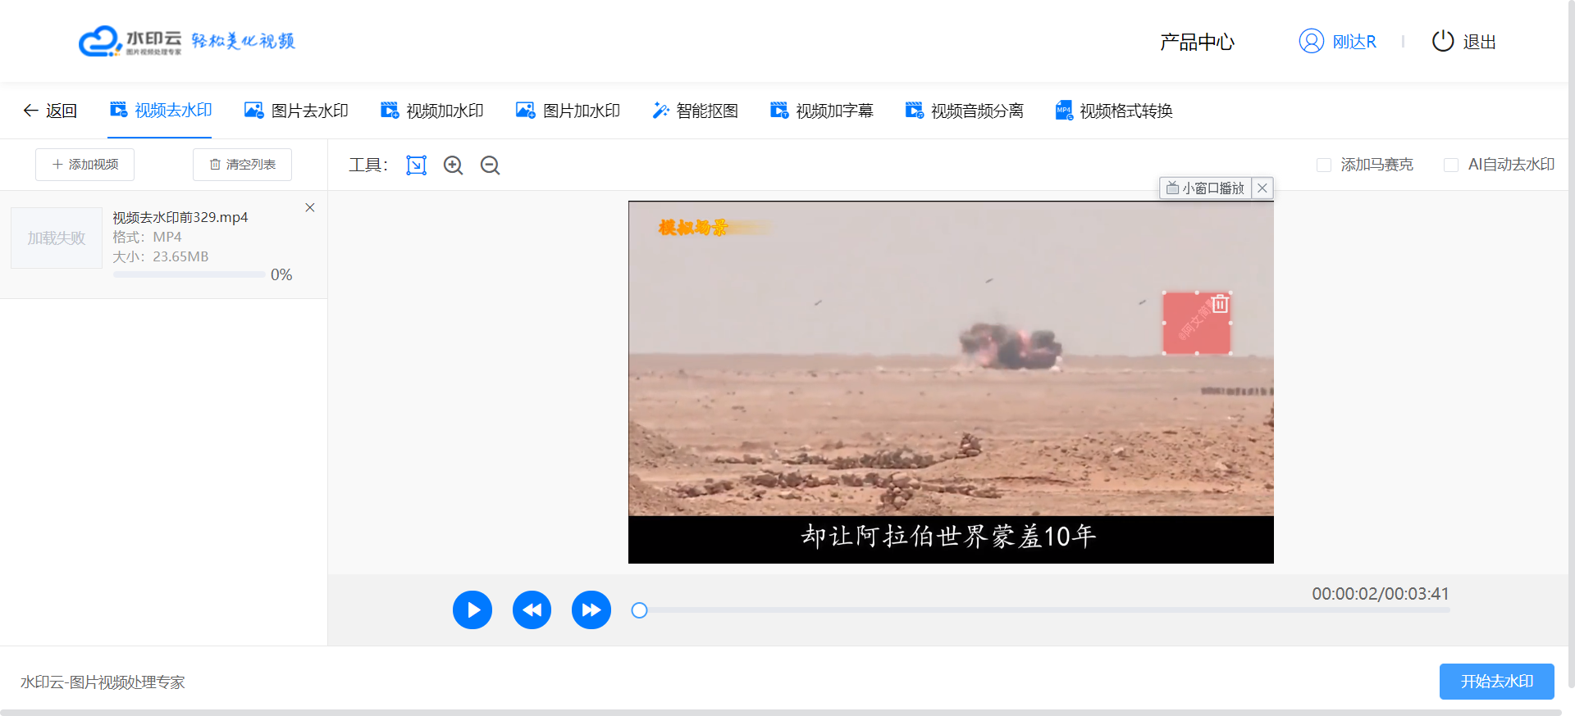The width and height of the screenshot is (1575, 716).
Task: Switch to the 图片加水印 tab
Action: pos(568,111)
